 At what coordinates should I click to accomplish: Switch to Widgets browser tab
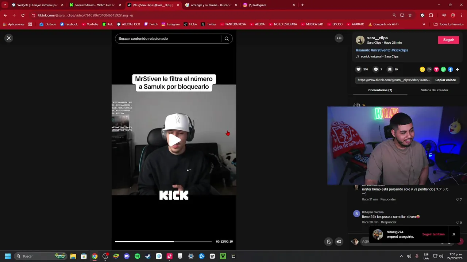37,5
